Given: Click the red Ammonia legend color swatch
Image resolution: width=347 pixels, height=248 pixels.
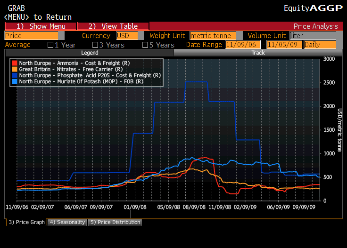Looking at the screenshot, I should pos(15,63).
